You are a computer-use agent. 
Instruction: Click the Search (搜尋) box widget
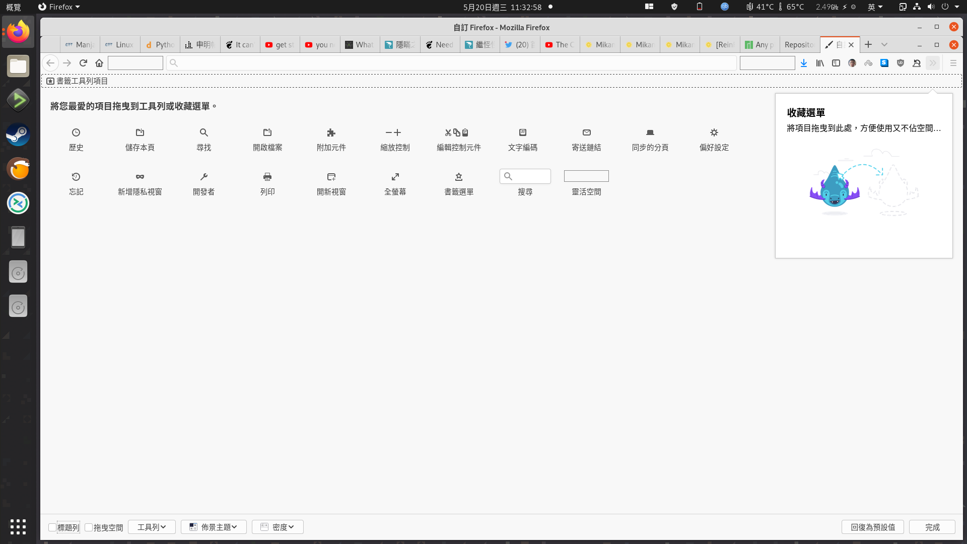pyautogui.click(x=525, y=176)
